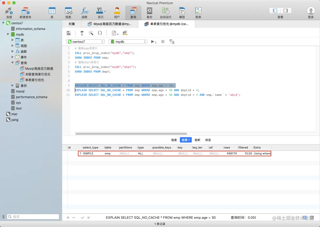This screenshot has width=320, height=227.
Task: Add a record with plus icon
Action: 68,218
